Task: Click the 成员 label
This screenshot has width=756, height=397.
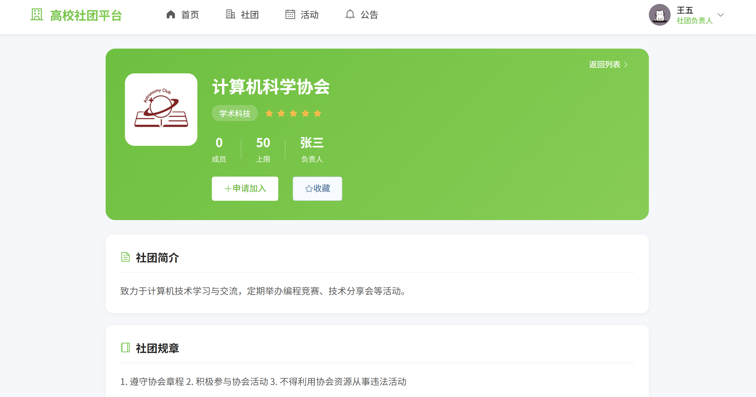Action: pos(219,159)
